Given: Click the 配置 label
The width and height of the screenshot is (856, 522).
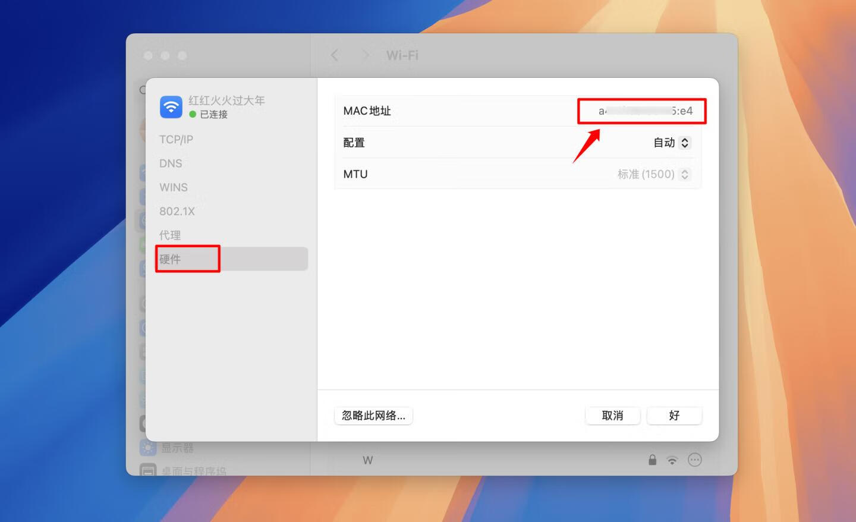Looking at the screenshot, I should 354,143.
